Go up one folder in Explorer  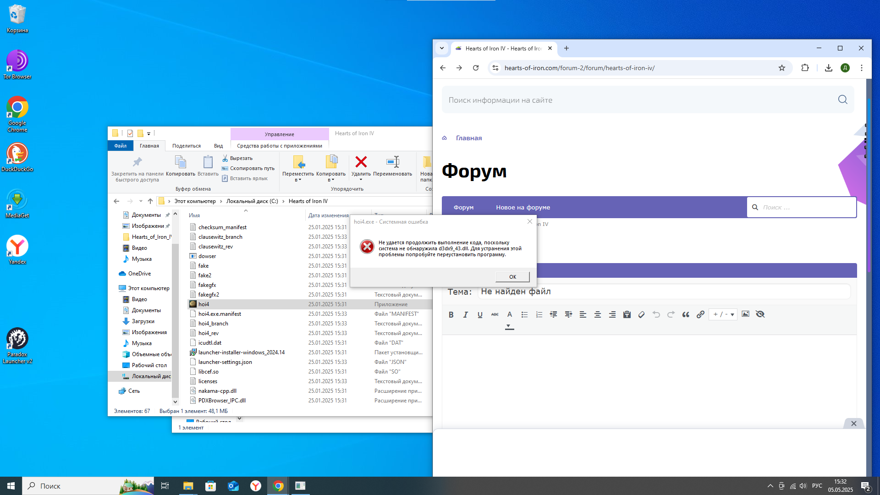(150, 201)
